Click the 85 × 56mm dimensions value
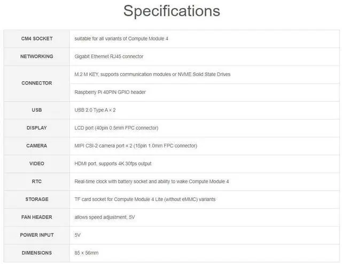Viewport: 342px width, 264px height. click(x=87, y=253)
